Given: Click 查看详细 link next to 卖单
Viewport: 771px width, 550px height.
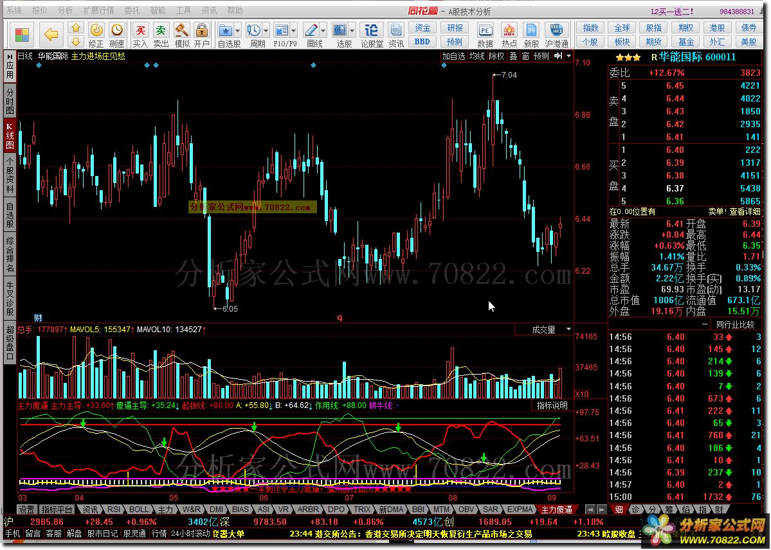Looking at the screenshot, I should [745, 211].
